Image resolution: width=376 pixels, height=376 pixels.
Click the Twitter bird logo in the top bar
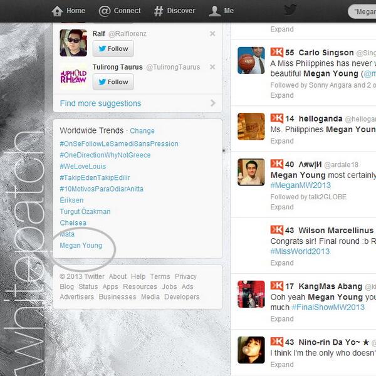[290, 10]
